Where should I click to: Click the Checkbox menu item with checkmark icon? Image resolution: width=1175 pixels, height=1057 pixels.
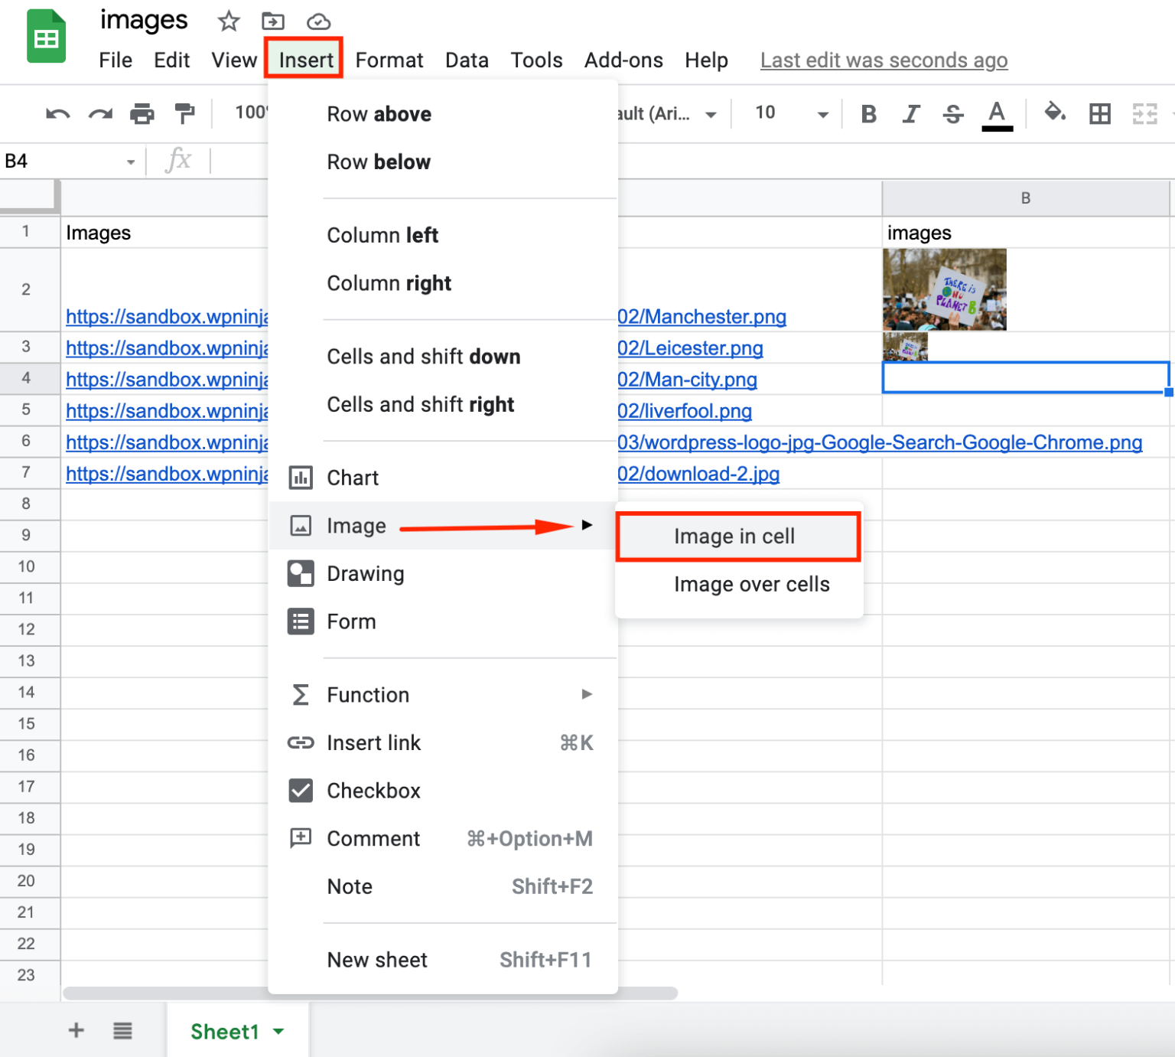[x=373, y=791]
